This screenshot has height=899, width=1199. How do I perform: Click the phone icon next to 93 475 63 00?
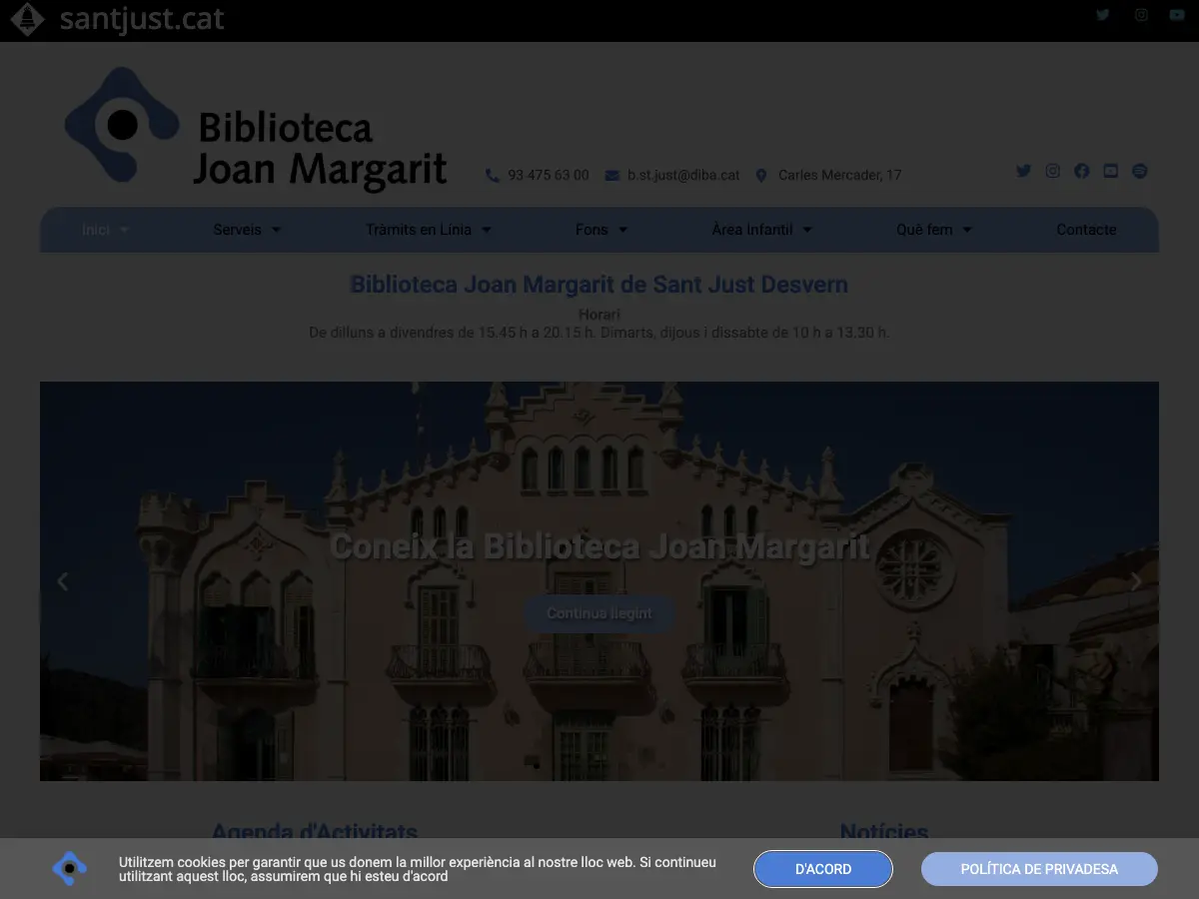[493, 176]
